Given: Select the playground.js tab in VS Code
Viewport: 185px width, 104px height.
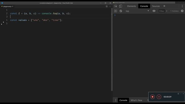Looking at the screenshot, I should tap(7, 6).
